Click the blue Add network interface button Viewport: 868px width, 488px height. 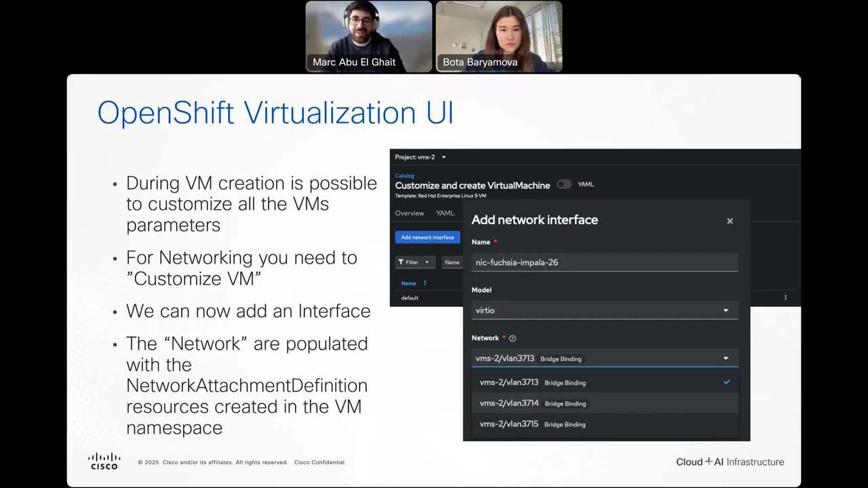point(427,237)
